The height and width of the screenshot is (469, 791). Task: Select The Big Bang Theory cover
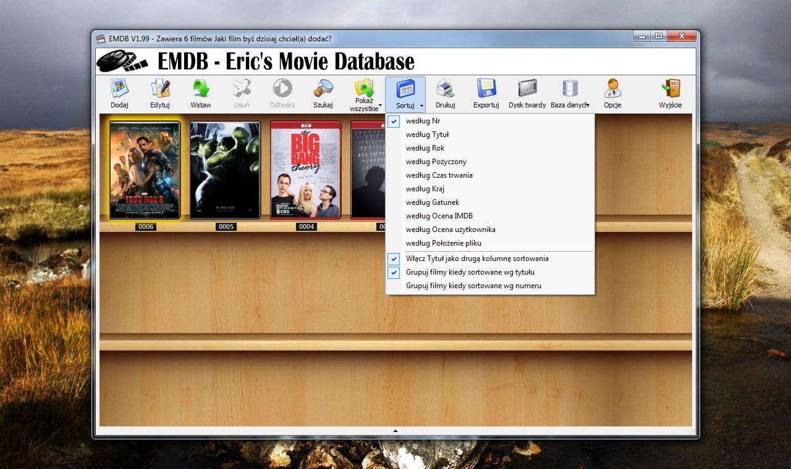[x=306, y=170]
